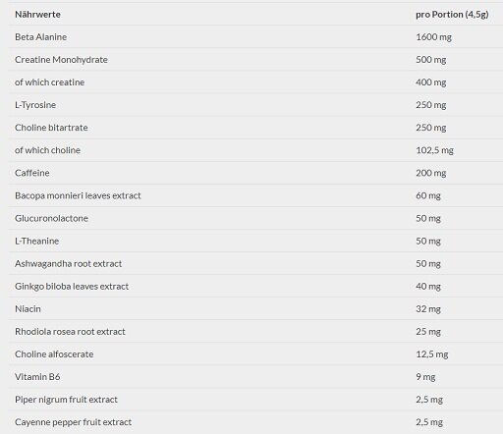This screenshot has height=434, width=503.
Task: Select the Niacin row label
Action: [x=28, y=309]
